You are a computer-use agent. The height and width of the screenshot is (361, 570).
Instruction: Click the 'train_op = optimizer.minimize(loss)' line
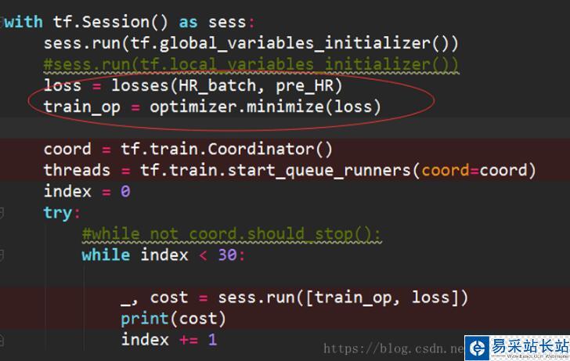click(x=212, y=106)
